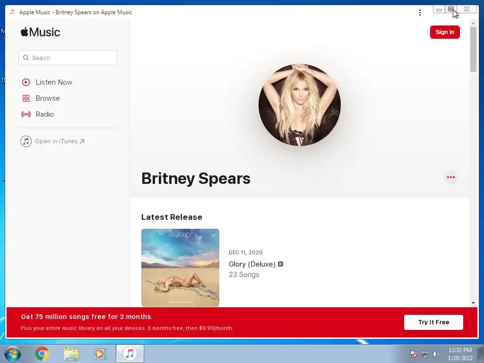Launch Google Chrome from taskbar

click(x=42, y=354)
